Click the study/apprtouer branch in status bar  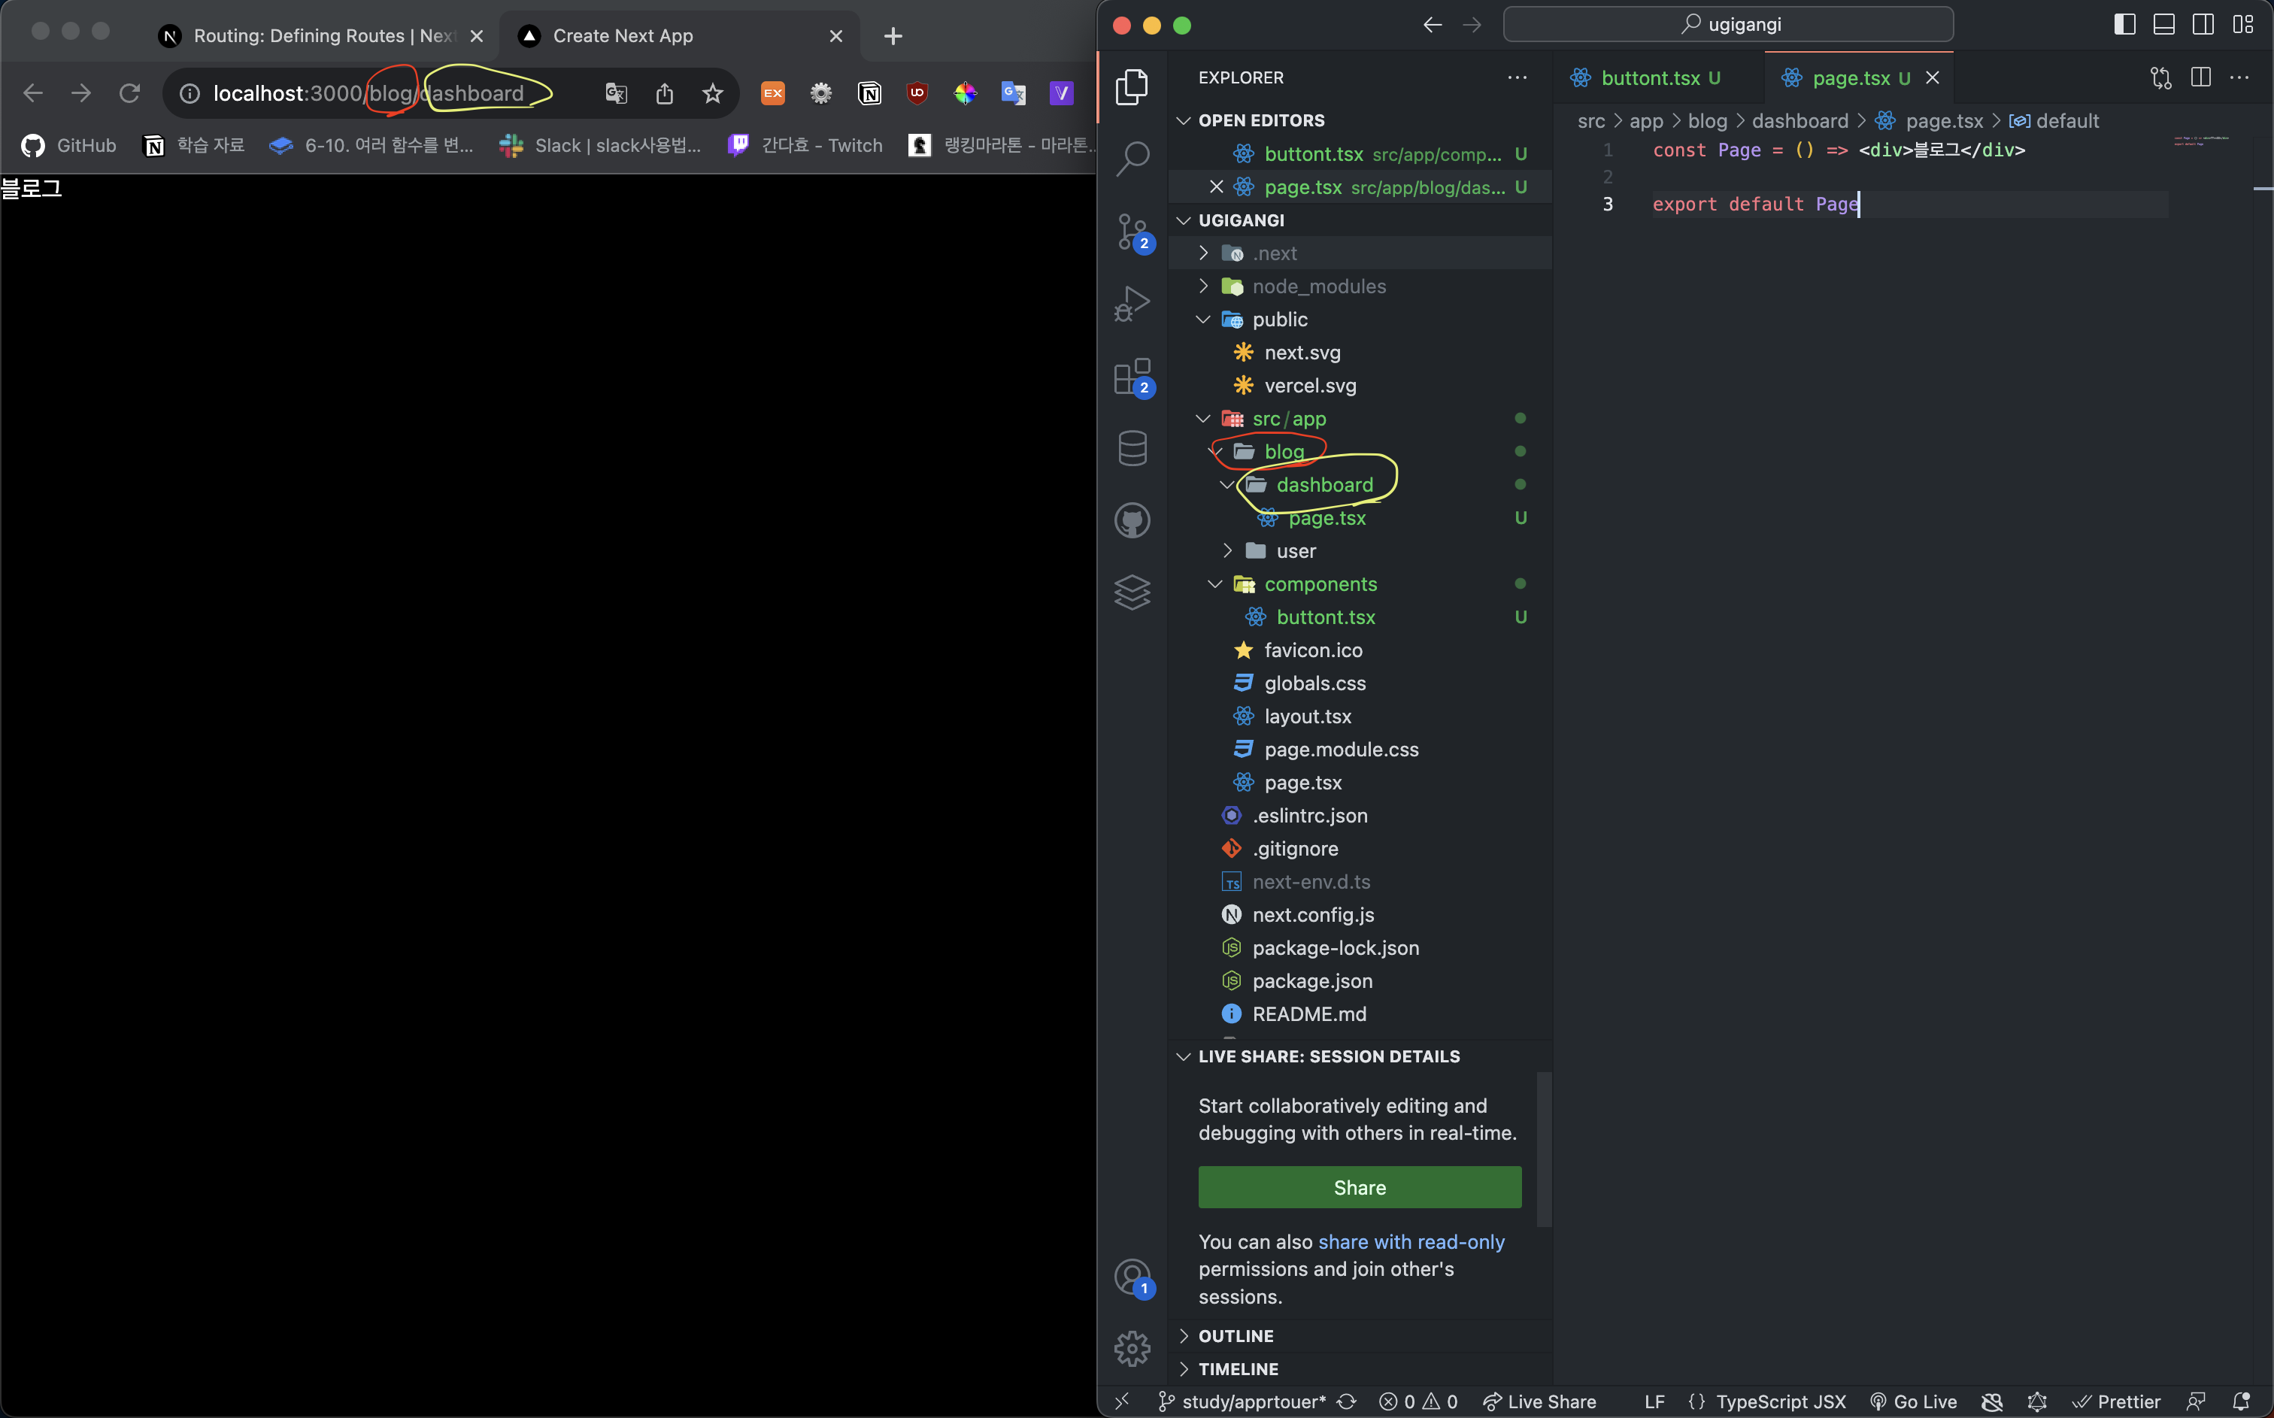point(1242,1401)
